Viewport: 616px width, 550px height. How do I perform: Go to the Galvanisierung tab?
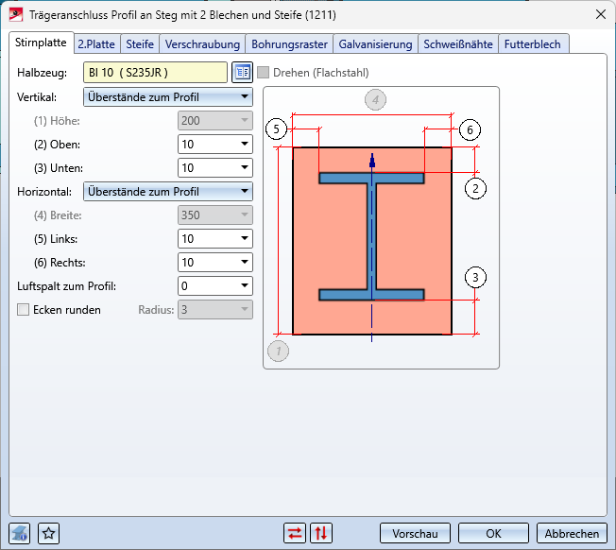pos(376,44)
